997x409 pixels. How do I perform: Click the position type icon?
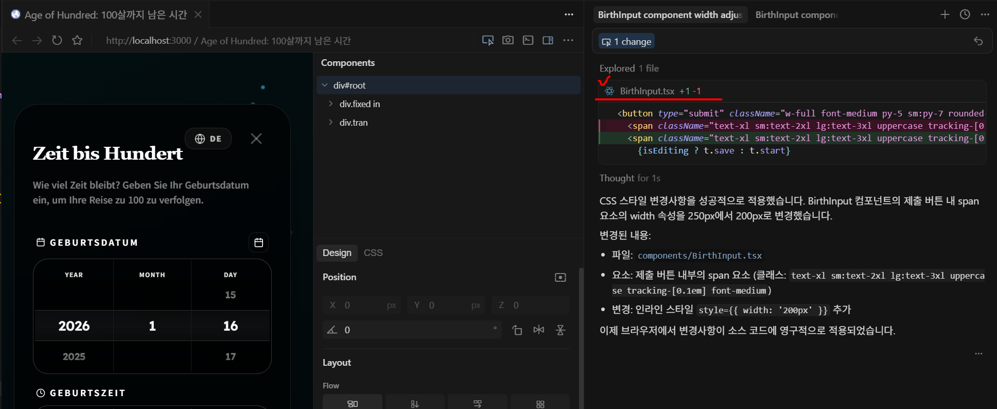[x=561, y=277]
